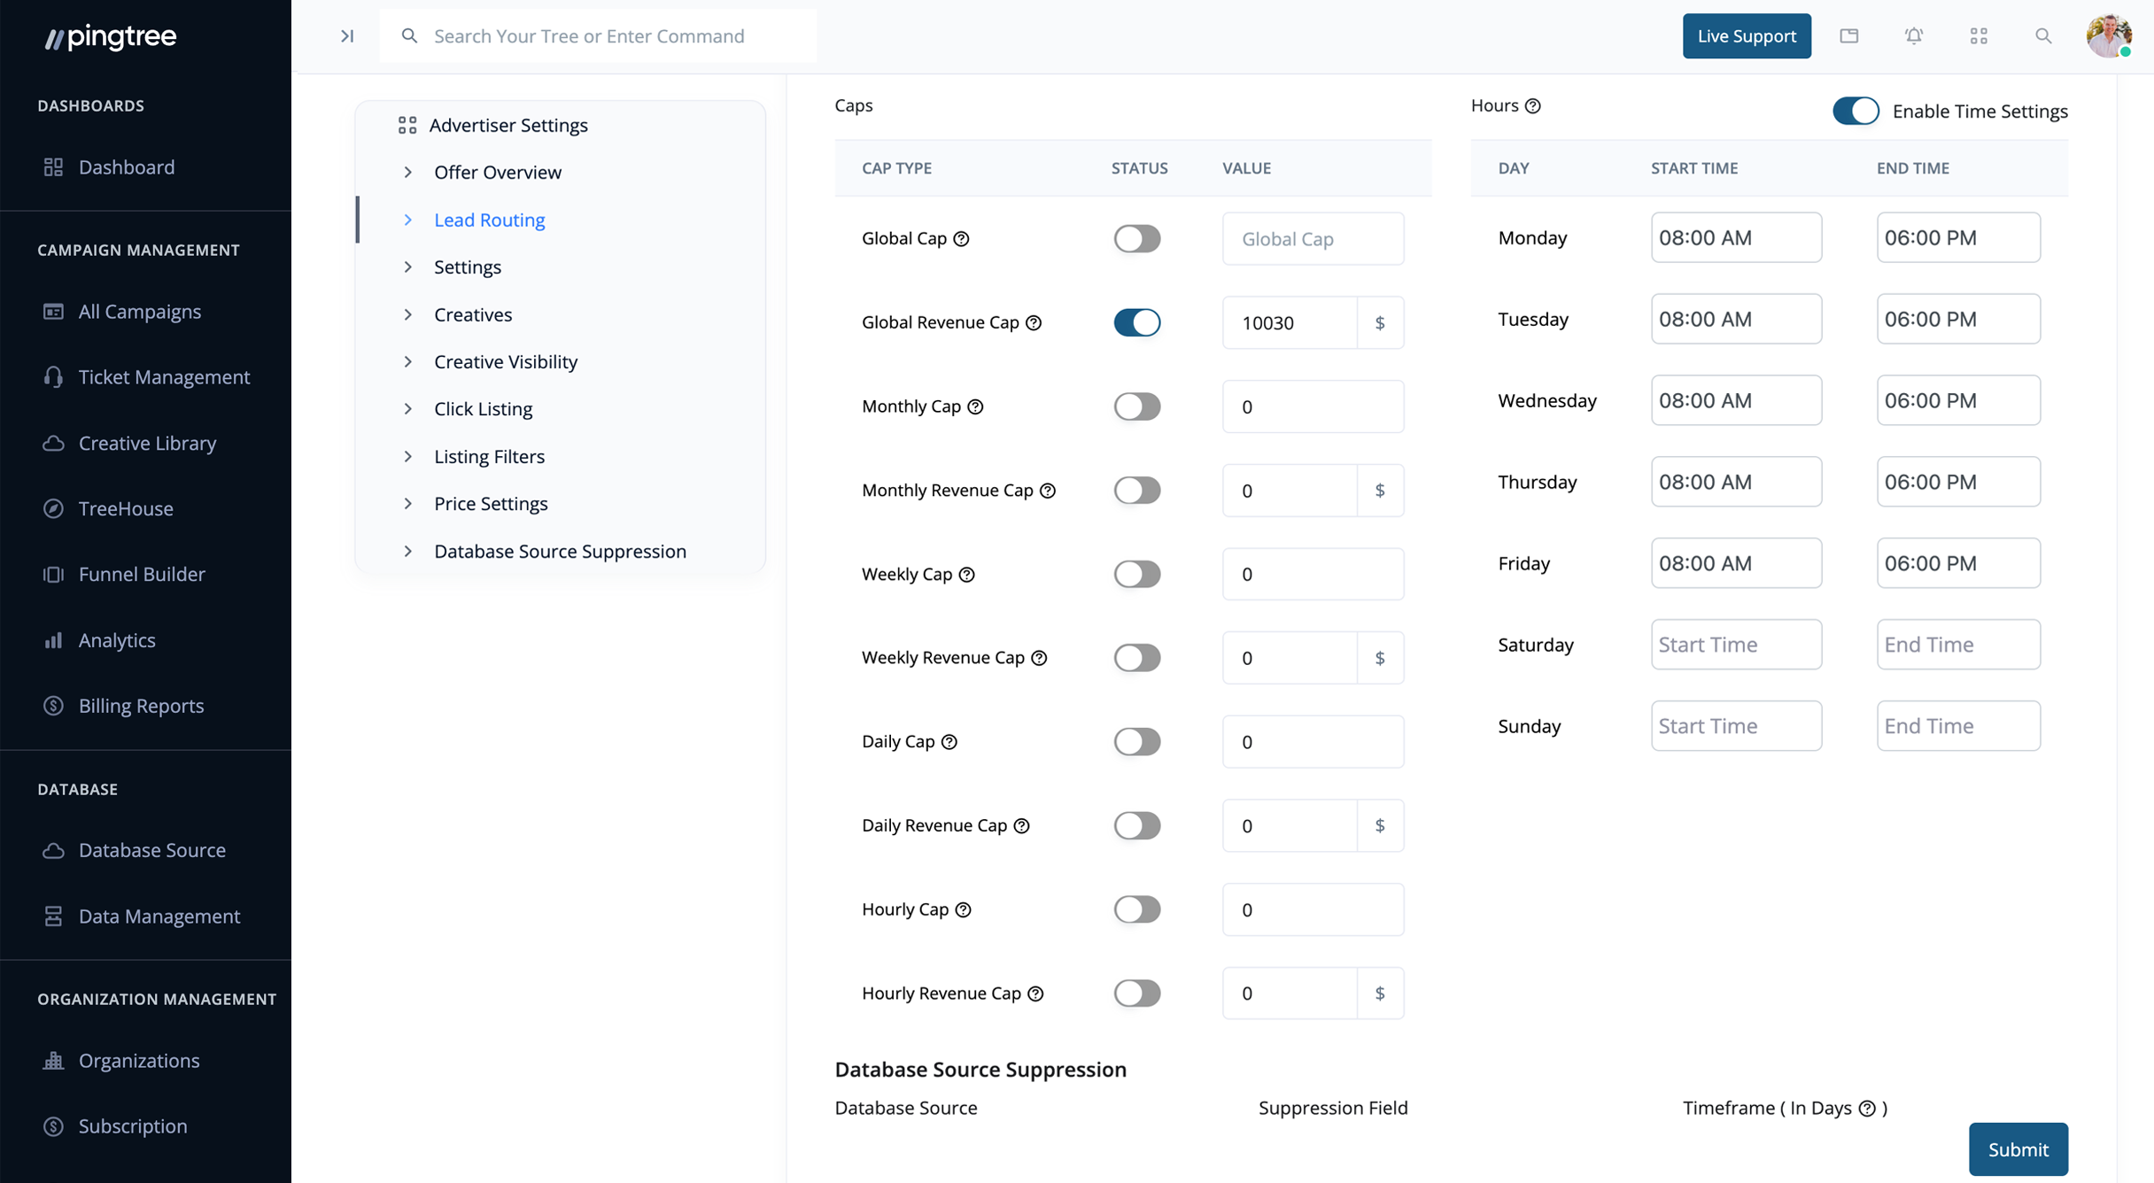This screenshot has height=1183, width=2154.
Task: Turn off Enable Time Settings switch
Action: [1856, 112]
